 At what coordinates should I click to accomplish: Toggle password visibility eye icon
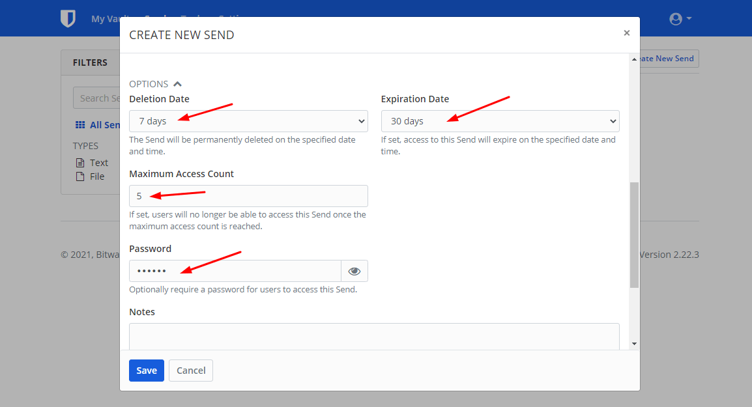point(354,271)
